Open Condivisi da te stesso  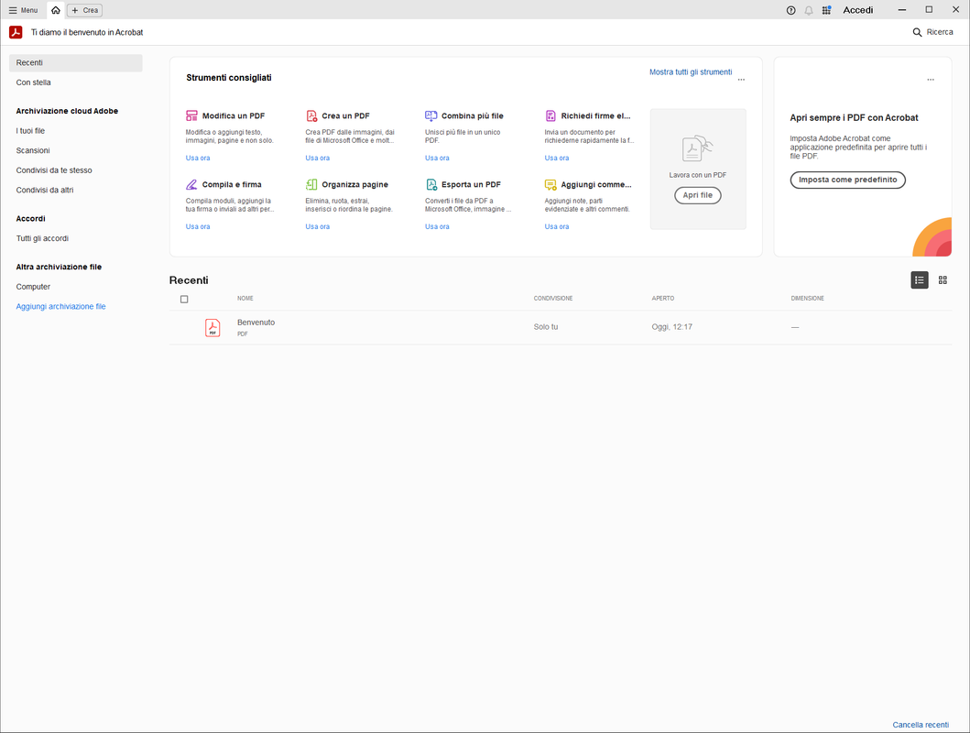(x=54, y=170)
